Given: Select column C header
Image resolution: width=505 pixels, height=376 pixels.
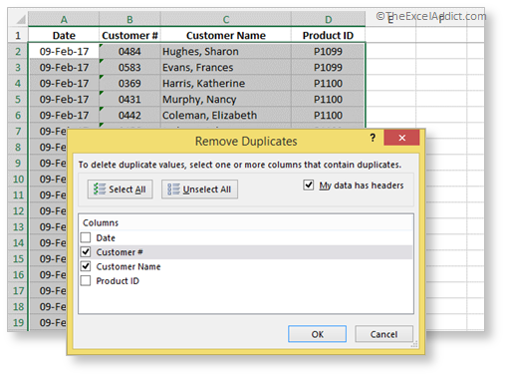Looking at the screenshot, I should (226, 19).
